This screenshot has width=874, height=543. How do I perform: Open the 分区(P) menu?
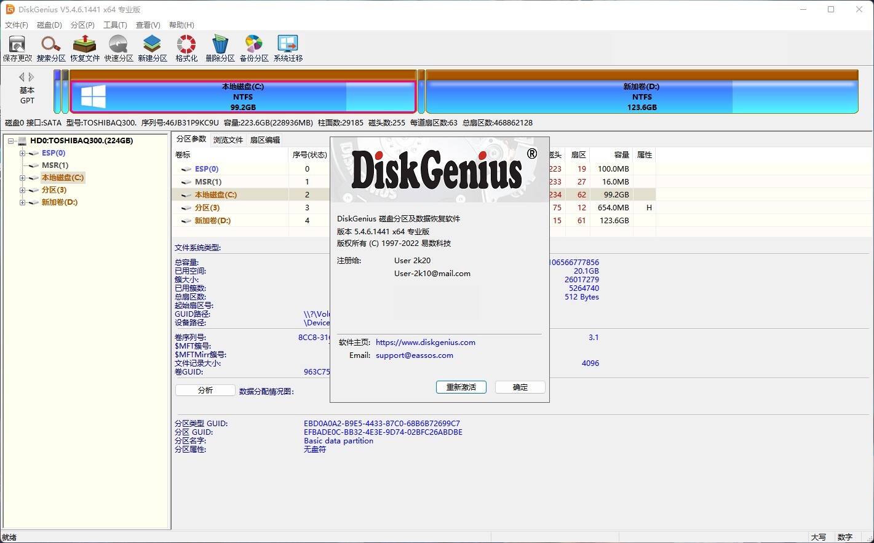click(x=82, y=25)
